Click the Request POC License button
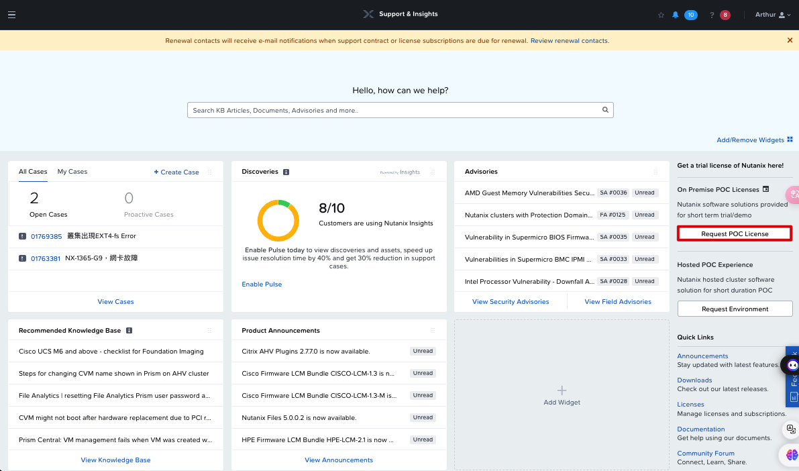This screenshot has height=471, width=799. point(735,233)
